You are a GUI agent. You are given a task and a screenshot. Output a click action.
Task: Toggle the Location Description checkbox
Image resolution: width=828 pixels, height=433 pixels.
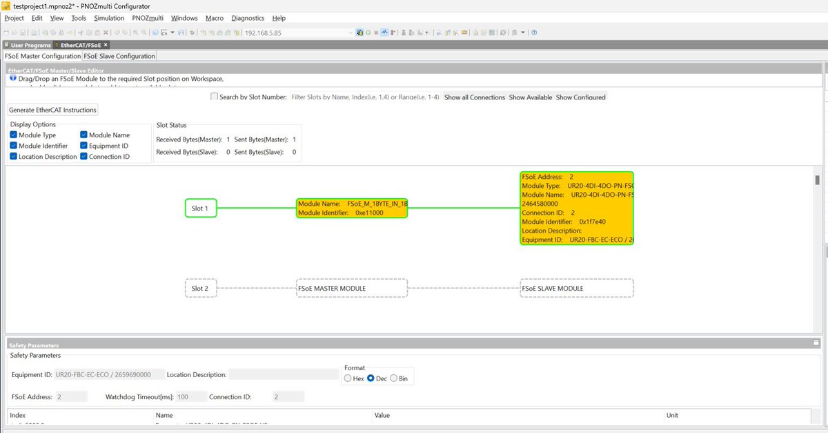14,157
